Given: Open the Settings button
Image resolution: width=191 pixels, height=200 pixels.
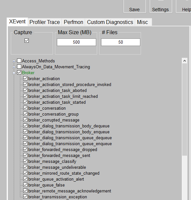Looking at the screenshot, I should [161, 6].
